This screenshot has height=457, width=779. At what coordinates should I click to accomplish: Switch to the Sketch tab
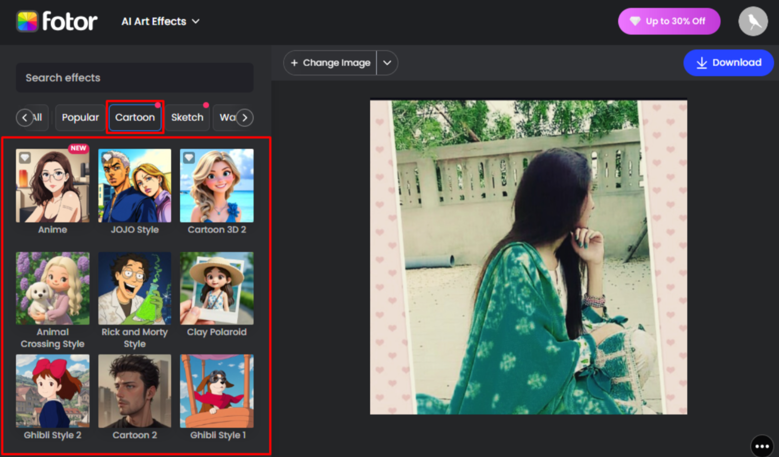[187, 117]
